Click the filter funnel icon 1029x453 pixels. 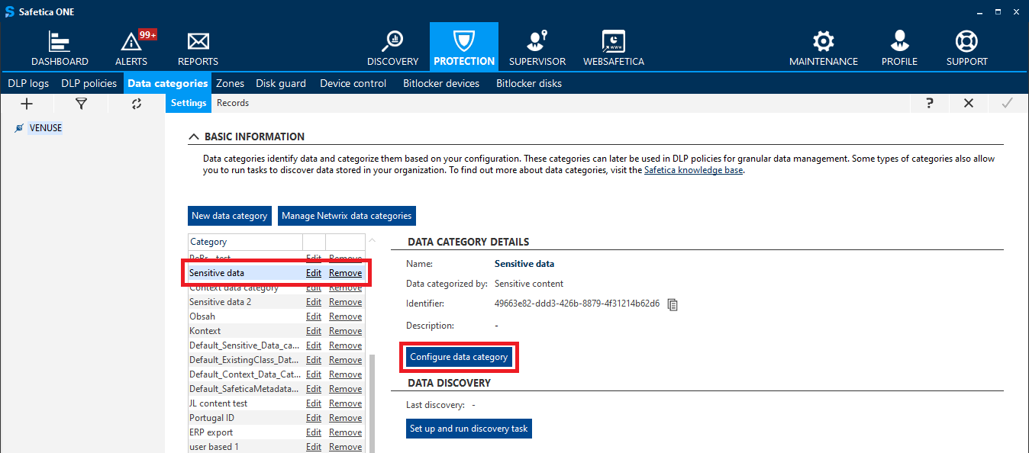click(x=81, y=104)
